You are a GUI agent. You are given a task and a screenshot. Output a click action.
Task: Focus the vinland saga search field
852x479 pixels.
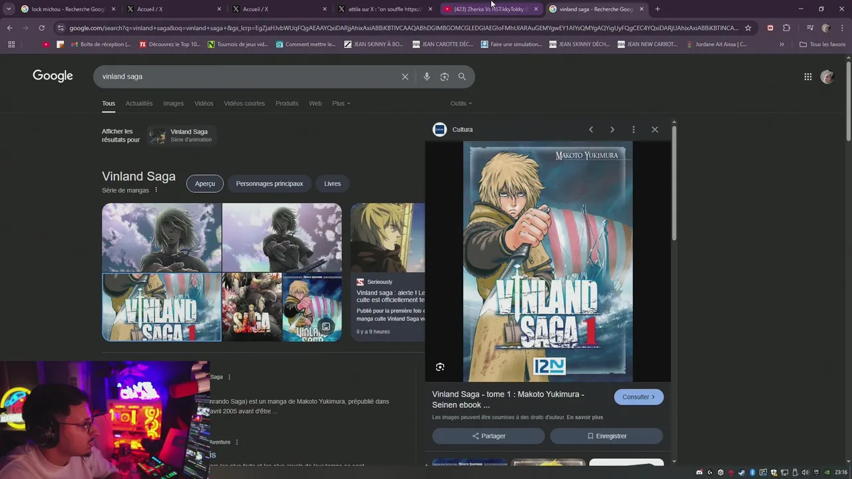pyautogui.click(x=246, y=77)
